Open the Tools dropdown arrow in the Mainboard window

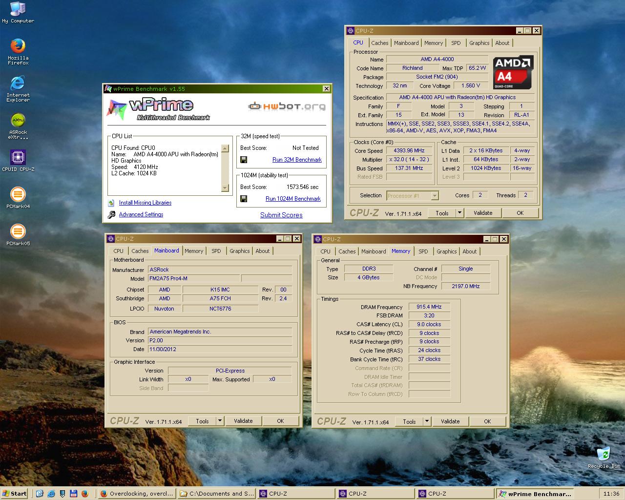click(220, 421)
